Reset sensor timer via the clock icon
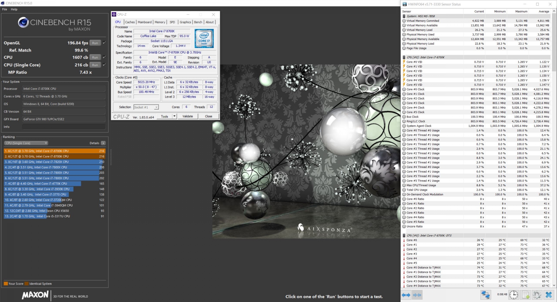Viewport: 557px width, 302px height. (513, 295)
